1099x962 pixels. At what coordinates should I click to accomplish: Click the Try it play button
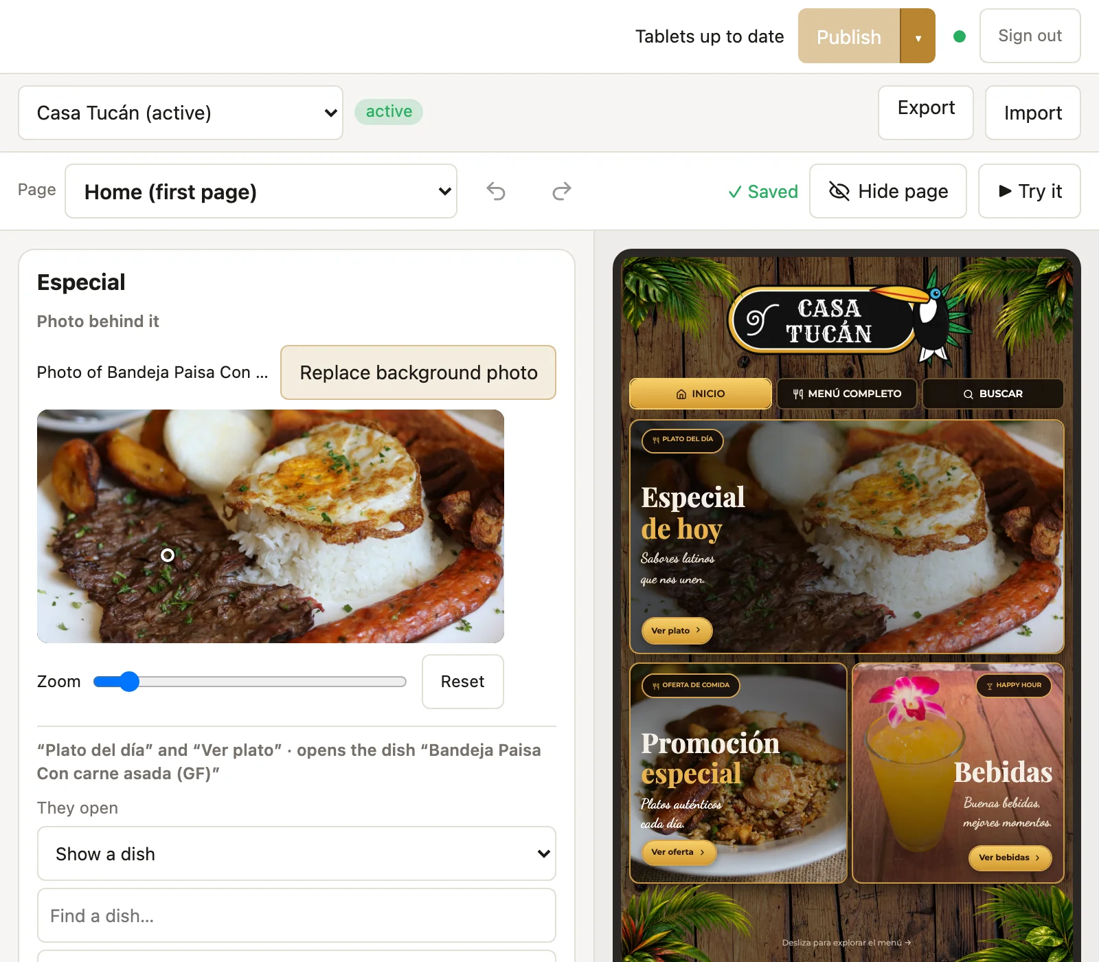point(1030,191)
